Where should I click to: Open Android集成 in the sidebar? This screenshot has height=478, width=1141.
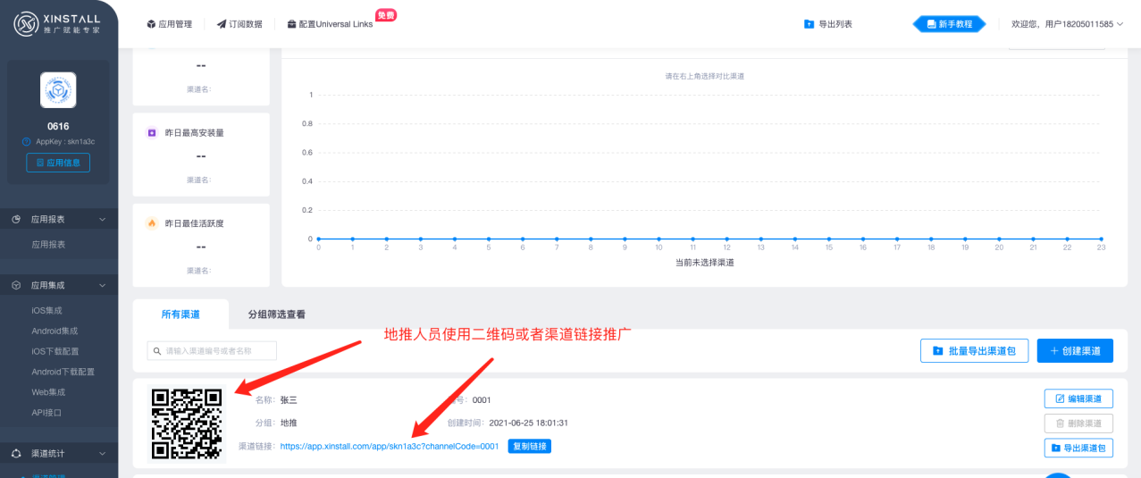[55, 331]
